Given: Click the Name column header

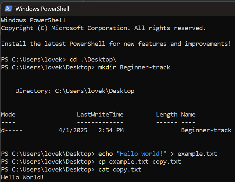Looking at the screenshot, I should click(188, 115).
